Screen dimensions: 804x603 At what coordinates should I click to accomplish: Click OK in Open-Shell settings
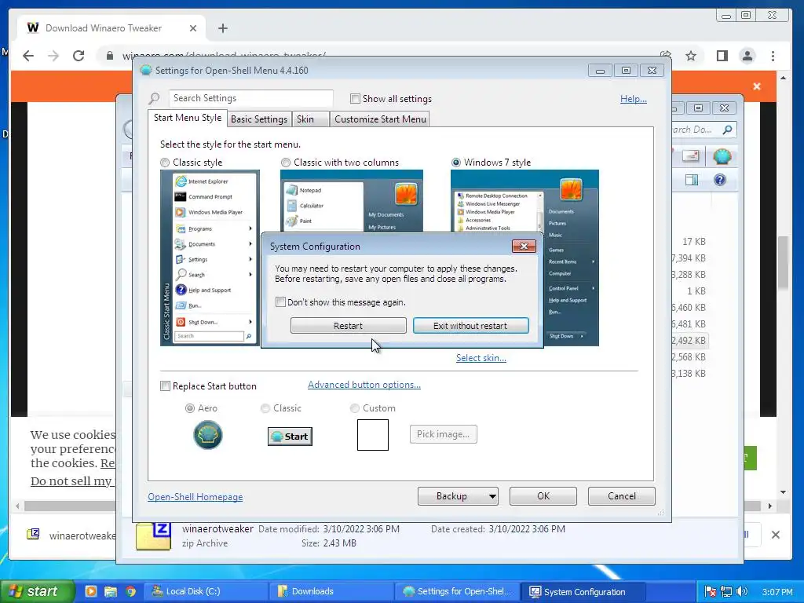543,496
